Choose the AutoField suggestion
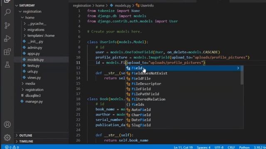 click(x=183, y=110)
